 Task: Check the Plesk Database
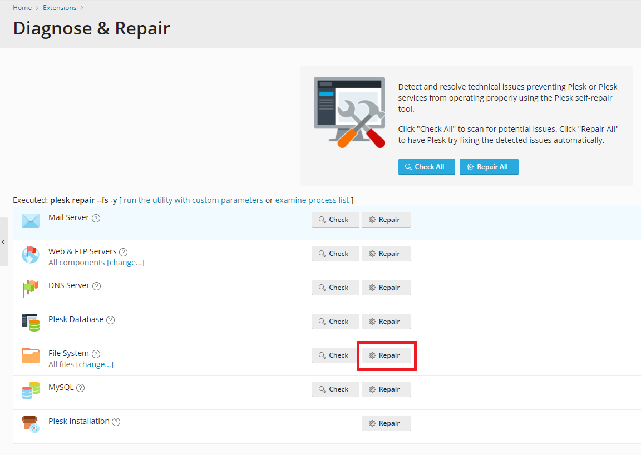coord(336,322)
